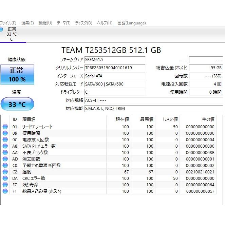
Task: Click the interface field Serial ATA
Action: [x=115, y=76]
